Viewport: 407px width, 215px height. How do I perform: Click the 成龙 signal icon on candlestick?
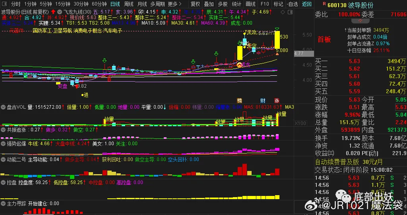[x=240, y=65]
